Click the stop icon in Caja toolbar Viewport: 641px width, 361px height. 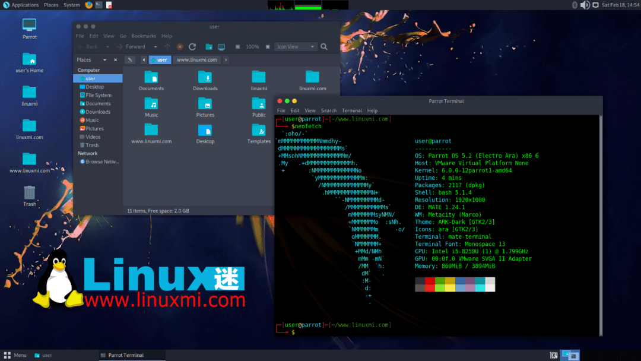(x=180, y=47)
